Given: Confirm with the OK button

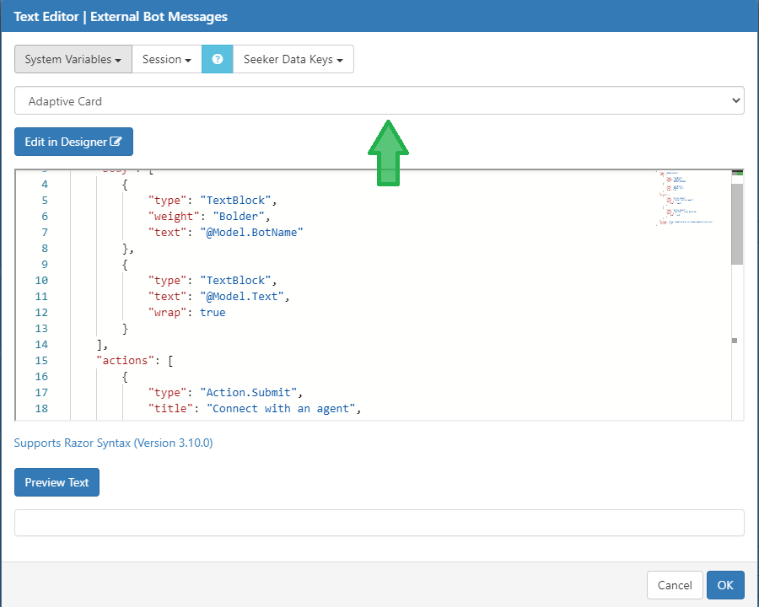Looking at the screenshot, I should (x=725, y=585).
